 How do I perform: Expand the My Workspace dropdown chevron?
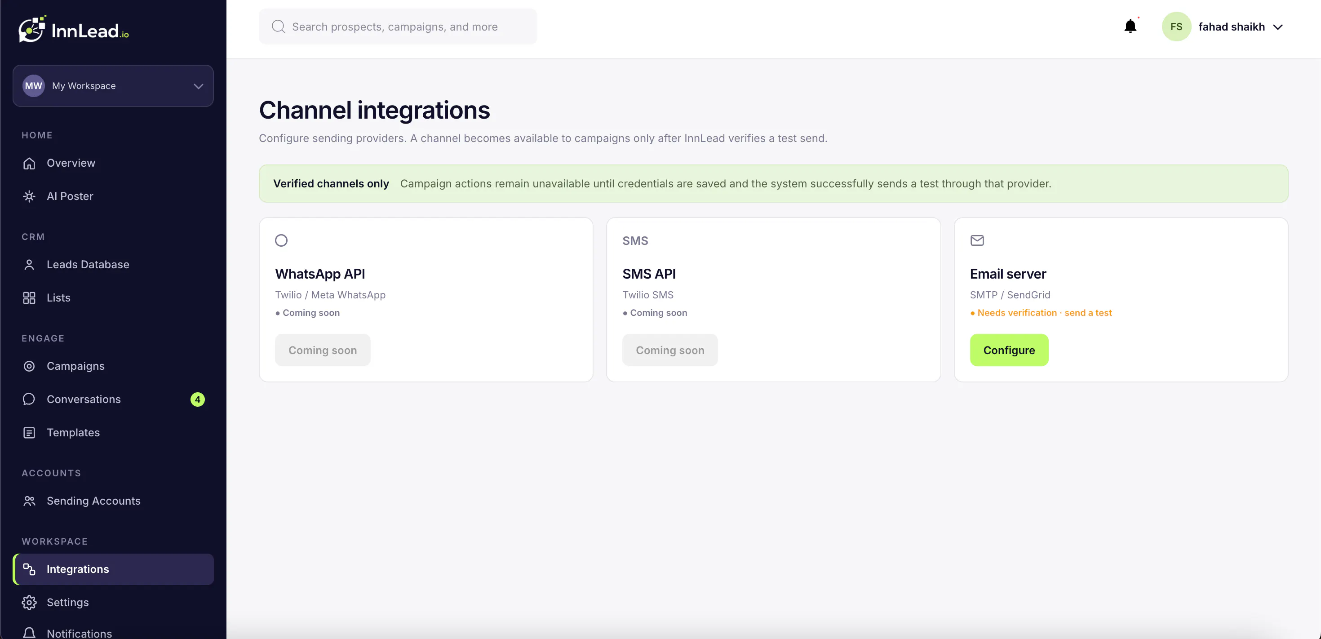pos(199,86)
